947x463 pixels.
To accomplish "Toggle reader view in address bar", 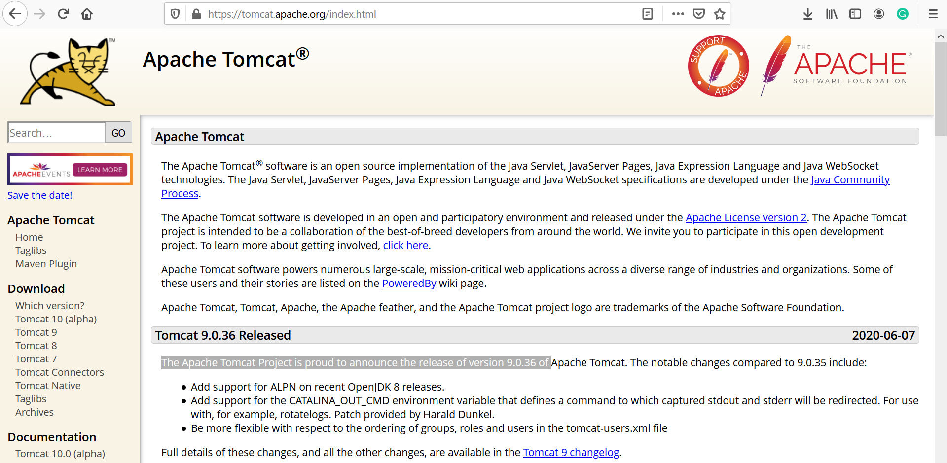I will 648,14.
